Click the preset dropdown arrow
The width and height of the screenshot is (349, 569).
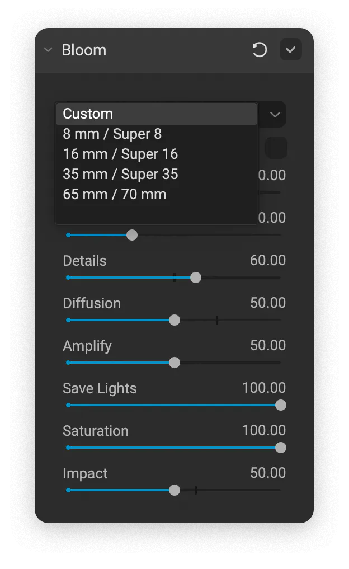(x=275, y=114)
